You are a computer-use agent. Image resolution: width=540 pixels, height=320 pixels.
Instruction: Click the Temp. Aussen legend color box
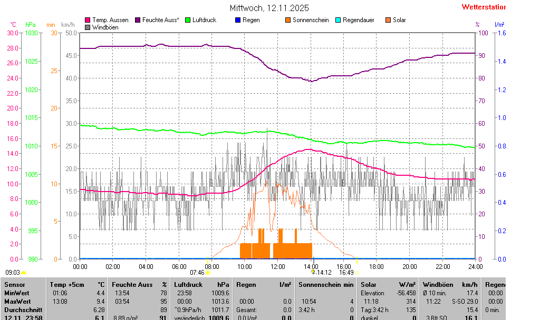click(88, 20)
